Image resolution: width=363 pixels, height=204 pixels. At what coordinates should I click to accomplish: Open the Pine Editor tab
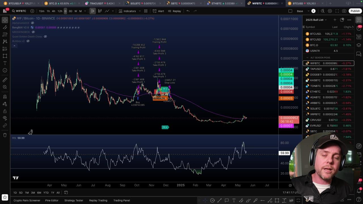(52, 200)
